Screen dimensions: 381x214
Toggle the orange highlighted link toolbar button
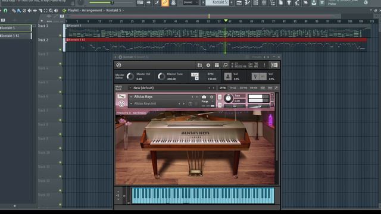click(x=165, y=2)
